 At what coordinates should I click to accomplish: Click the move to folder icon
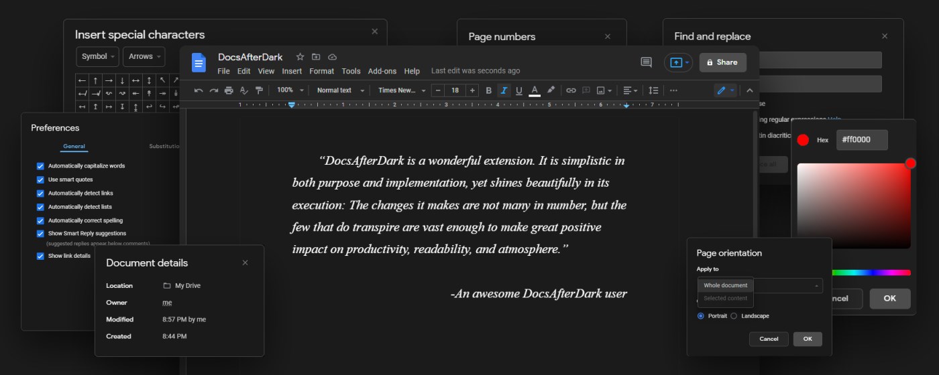316,57
